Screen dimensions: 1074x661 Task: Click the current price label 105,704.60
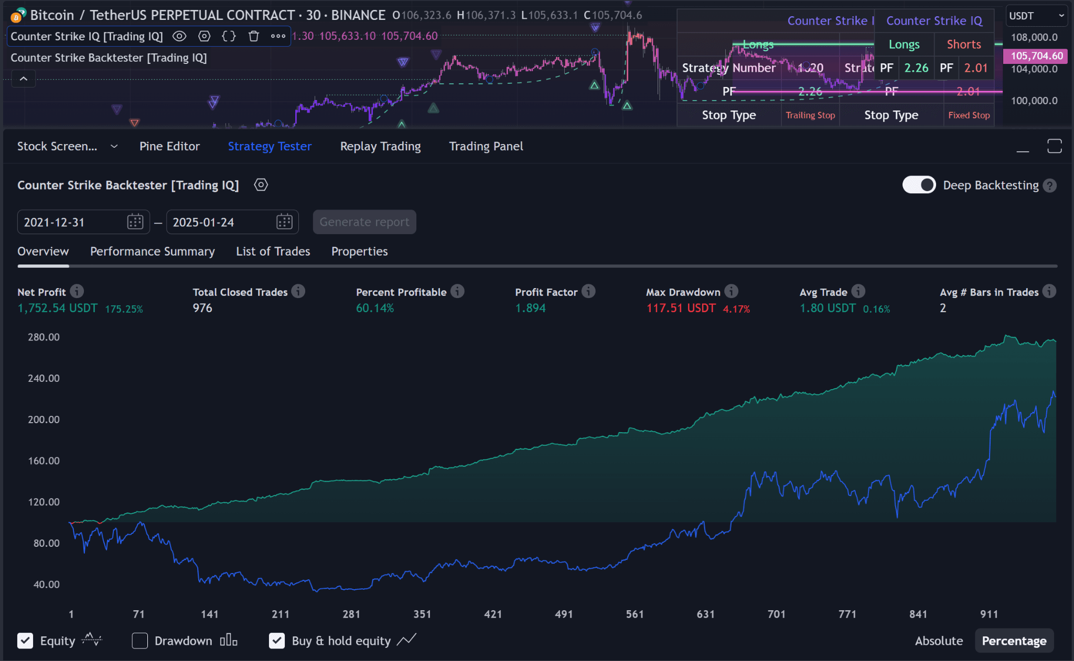(1036, 56)
